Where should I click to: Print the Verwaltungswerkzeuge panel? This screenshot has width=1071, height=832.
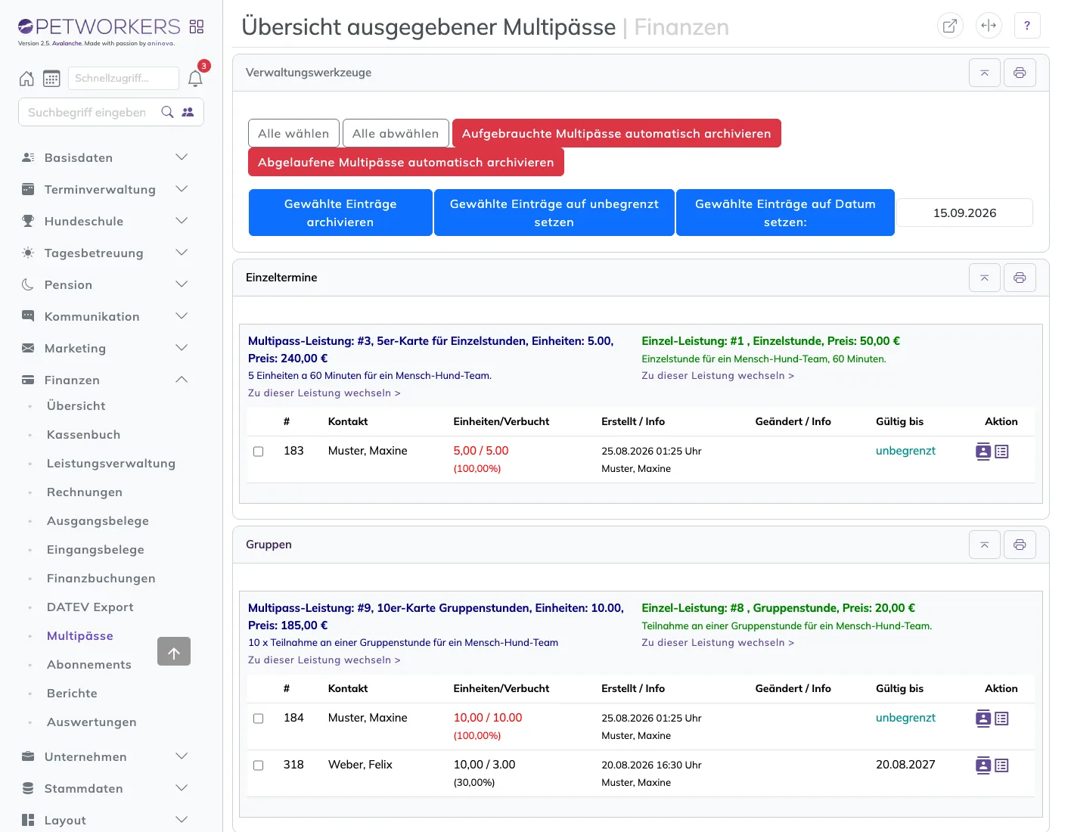click(x=1020, y=73)
